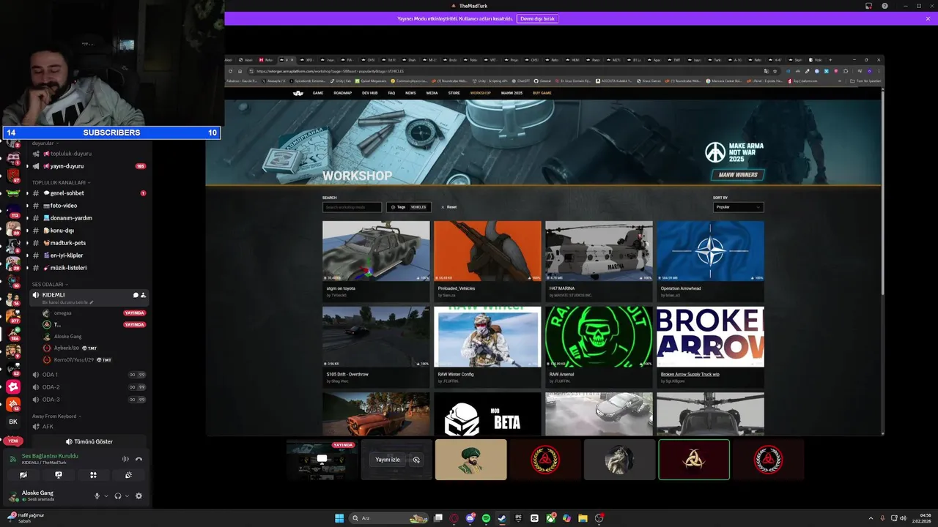The image size is (938, 527).
Task: Click invite icon of KIDEMLI voice channel
Action: (x=143, y=295)
